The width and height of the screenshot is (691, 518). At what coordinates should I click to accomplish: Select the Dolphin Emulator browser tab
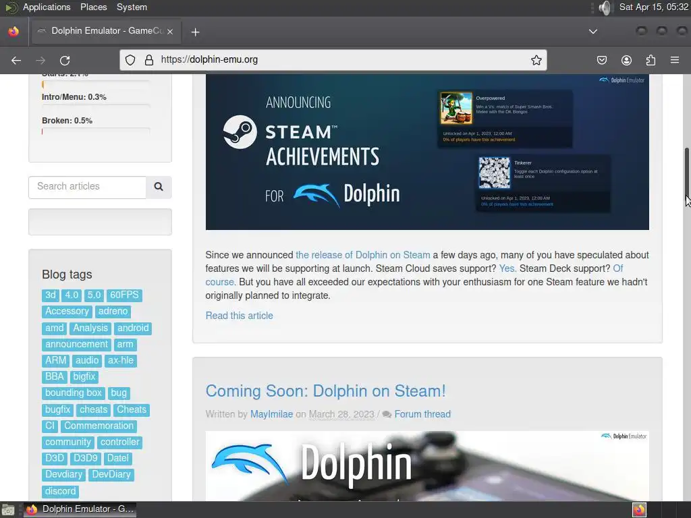pyautogui.click(x=105, y=31)
